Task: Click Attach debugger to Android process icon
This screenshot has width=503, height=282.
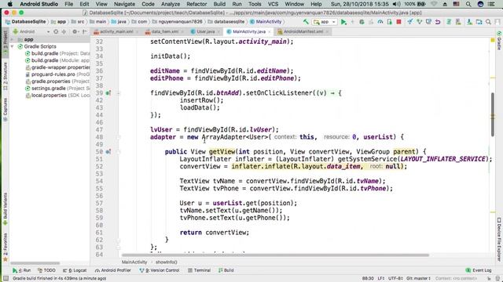Action: pos(390,22)
